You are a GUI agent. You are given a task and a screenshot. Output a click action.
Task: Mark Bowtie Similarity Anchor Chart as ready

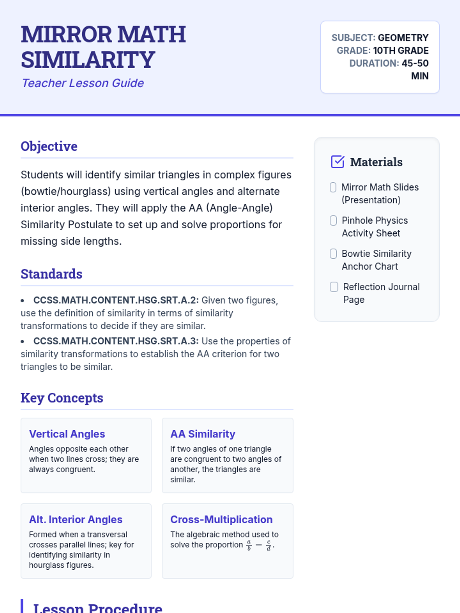[333, 254]
